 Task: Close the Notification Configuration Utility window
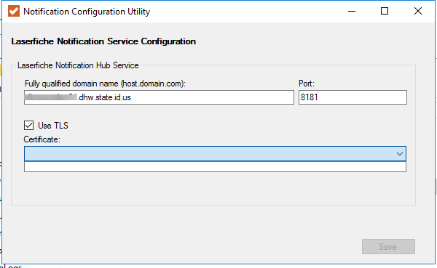(x=418, y=12)
